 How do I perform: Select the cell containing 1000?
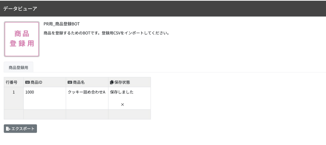click(x=45, y=98)
